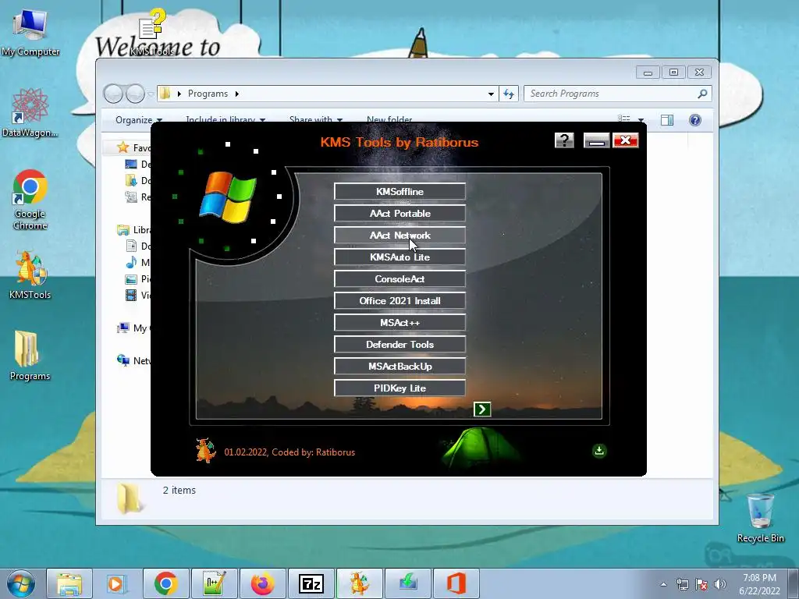Image resolution: width=799 pixels, height=599 pixels.
Task: Click the dragon mascot icon in KMS Tools footer
Action: (206, 450)
